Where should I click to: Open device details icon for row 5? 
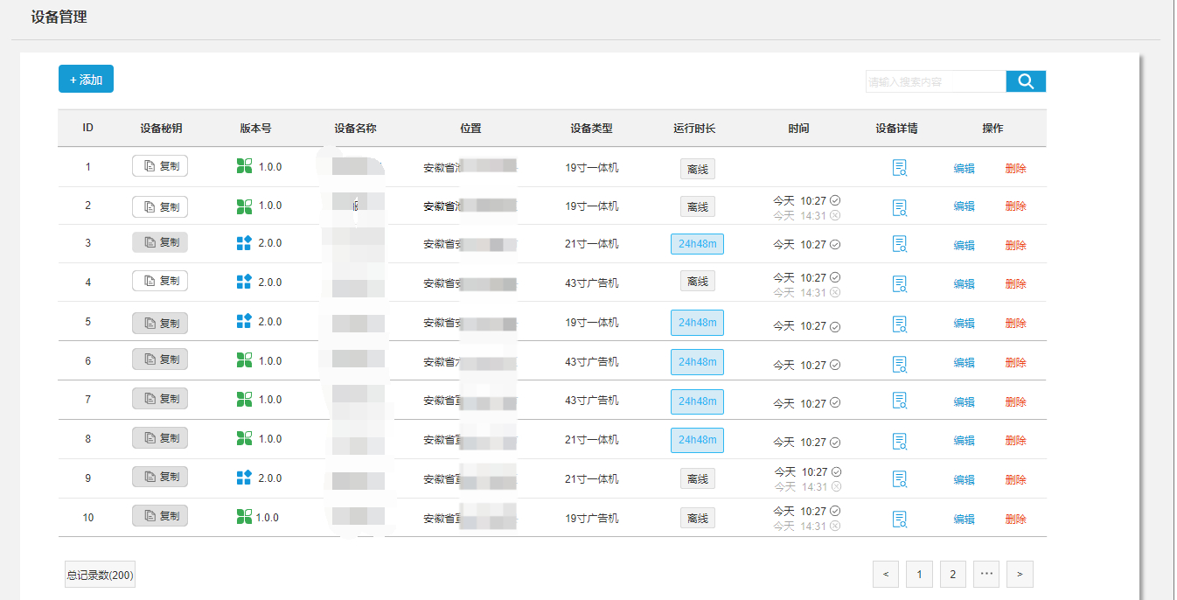coord(899,324)
